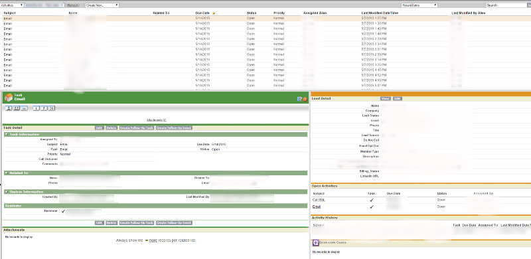Screen dimensions: 531x259
Task: Open the Attachments [0] link
Action: point(157,120)
